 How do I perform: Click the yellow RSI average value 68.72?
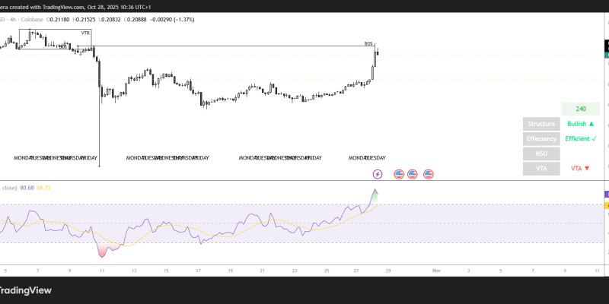click(x=43, y=186)
